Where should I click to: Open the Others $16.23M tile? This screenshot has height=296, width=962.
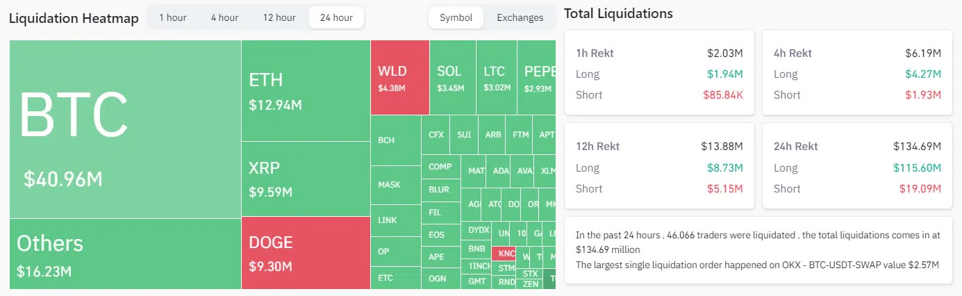tap(125, 253)
